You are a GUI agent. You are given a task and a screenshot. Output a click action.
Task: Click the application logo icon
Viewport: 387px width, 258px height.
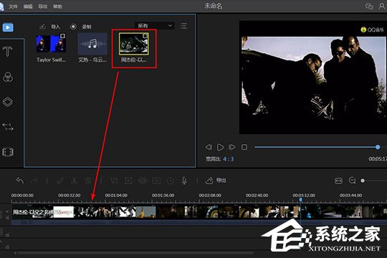point(1,6)
